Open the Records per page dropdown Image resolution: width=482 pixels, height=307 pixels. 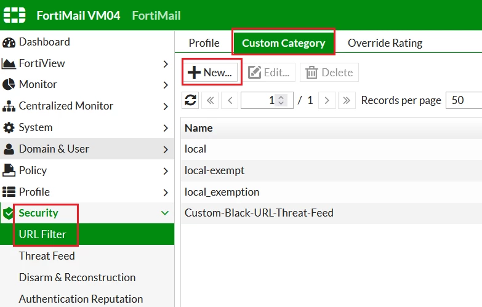[464, 100]
